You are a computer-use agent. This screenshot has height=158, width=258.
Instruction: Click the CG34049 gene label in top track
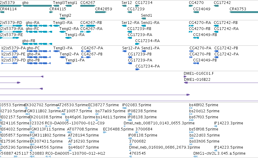tap(202, 9)
